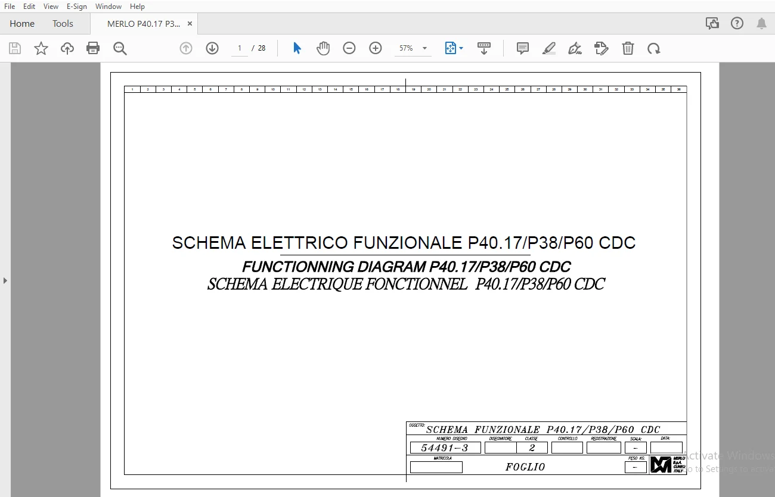Activate the Hand pan tool
Screen dimensions: 775x497
tap(323, 48)
